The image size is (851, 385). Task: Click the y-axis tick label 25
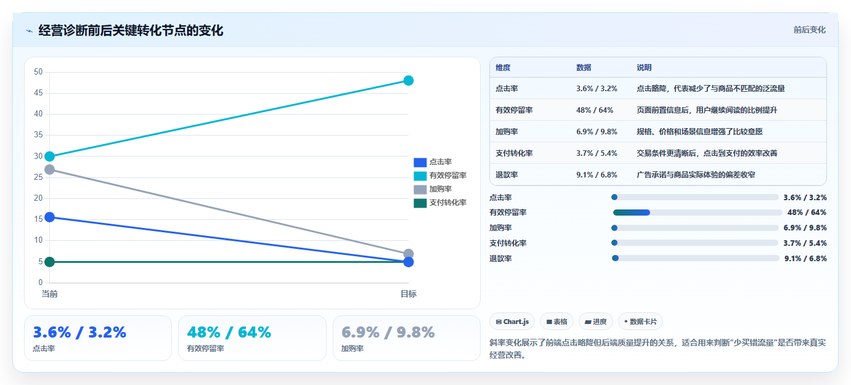38,177
